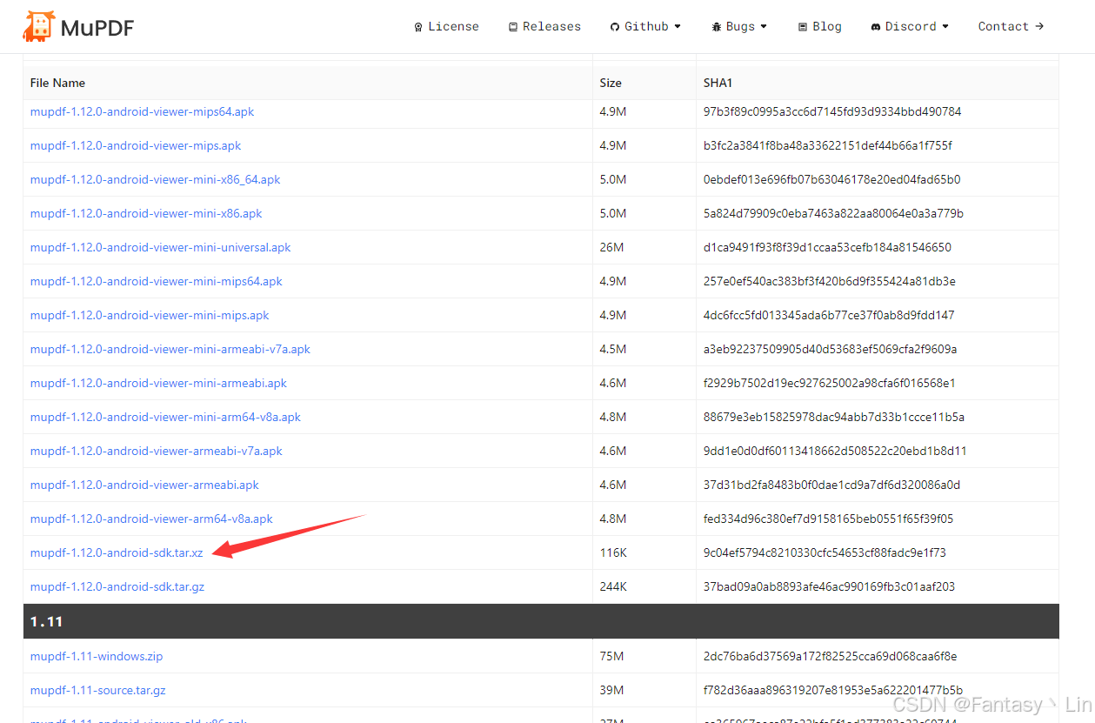
Task: Download mupdf-1.12.0-android-viewer-mips64.apk
Action: pos(142,111)
